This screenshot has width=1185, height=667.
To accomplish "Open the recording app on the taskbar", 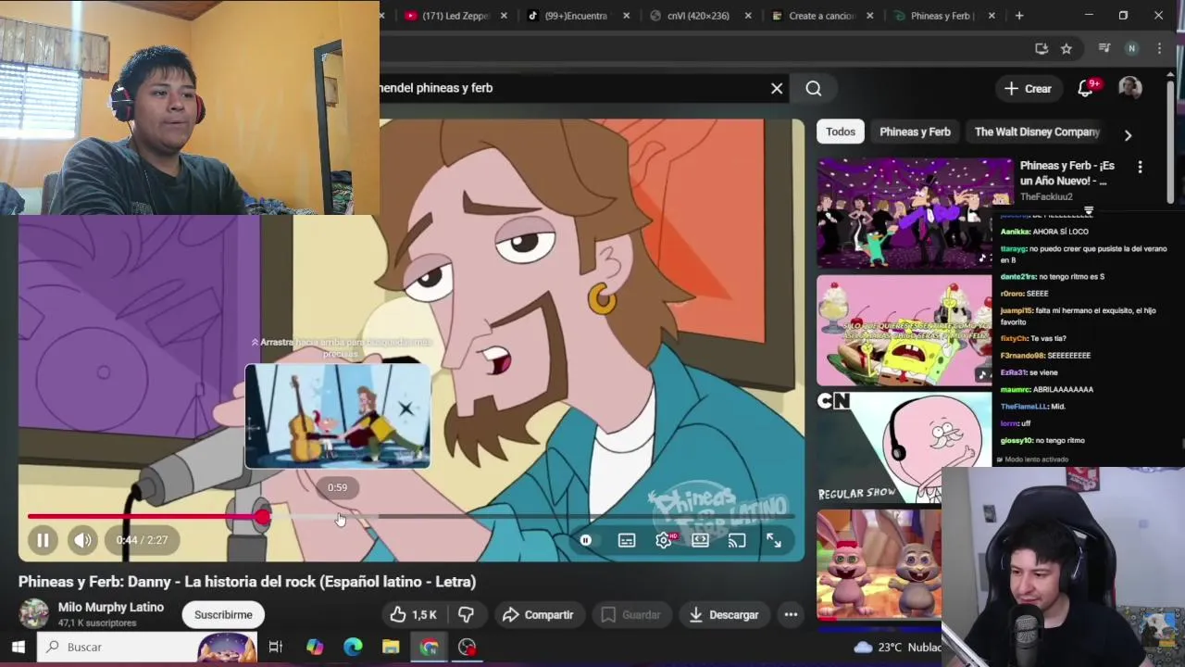I will [468, 647].
